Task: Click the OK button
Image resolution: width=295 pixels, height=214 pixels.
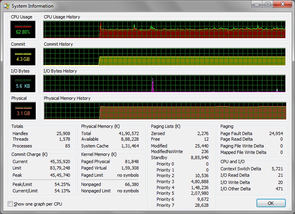Action: (x=271, y=203)
